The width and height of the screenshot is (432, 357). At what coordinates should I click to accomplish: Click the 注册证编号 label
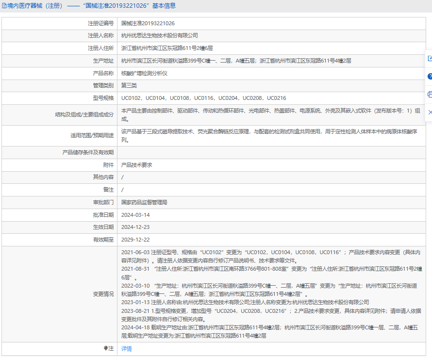click(100, 23)
